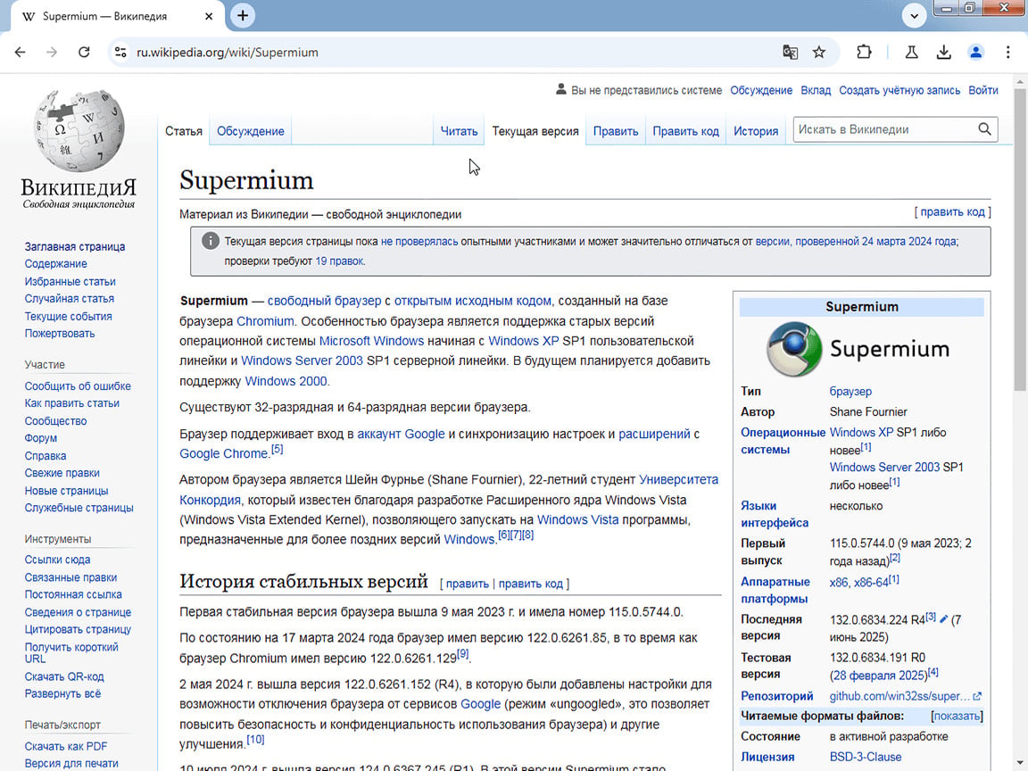Click the browser forward arrow
Image resolution: width=1028 pixels, height=771 pixels.
click(x=52, y=53)
